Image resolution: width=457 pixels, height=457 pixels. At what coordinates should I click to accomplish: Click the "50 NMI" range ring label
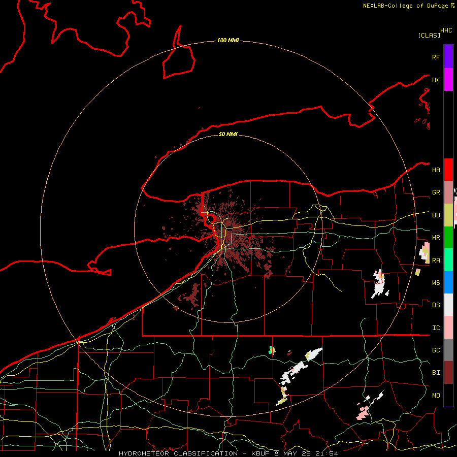pyautogui.click(x=228, y=134)
